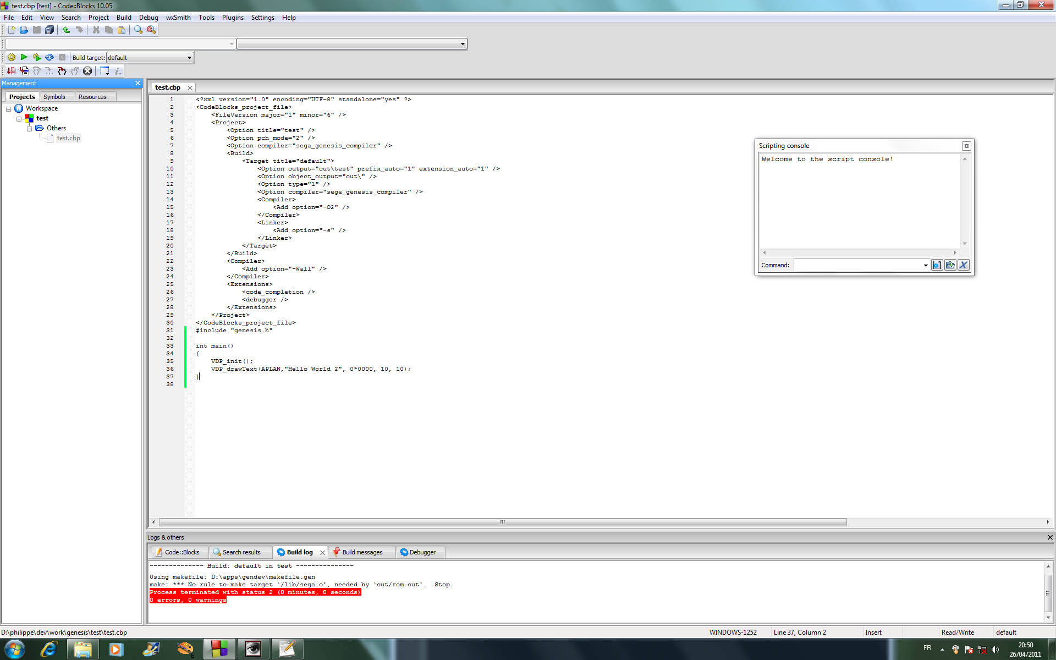This screenshot has width=1056, height=660.
Task: Click the editor horizontal scrollbar
Action: 502,522
